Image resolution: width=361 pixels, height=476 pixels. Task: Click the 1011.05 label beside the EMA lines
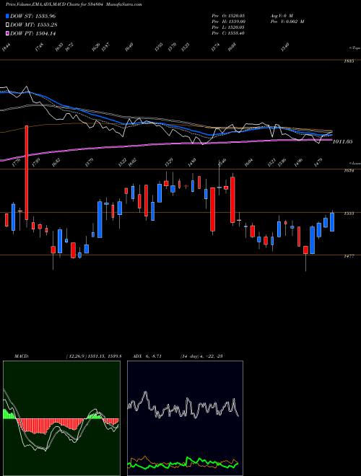(343, 141)
